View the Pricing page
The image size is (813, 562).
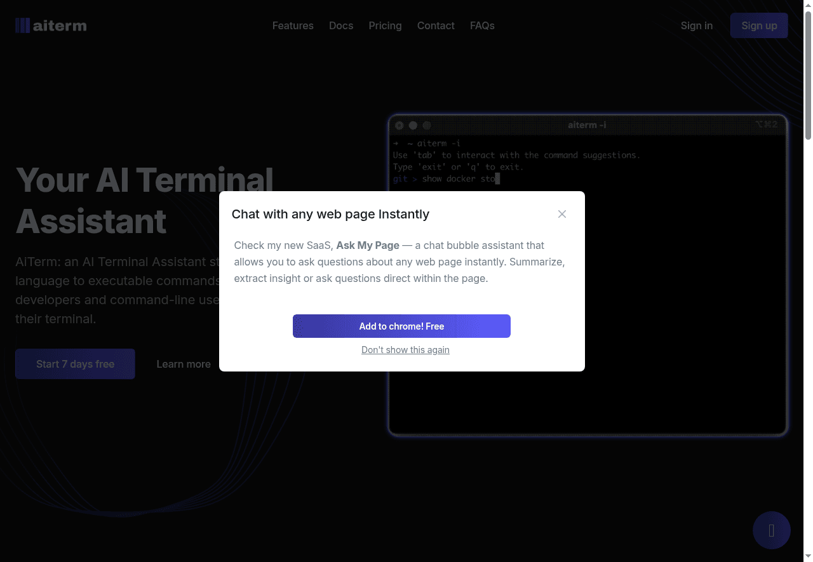tap(385, 25)
